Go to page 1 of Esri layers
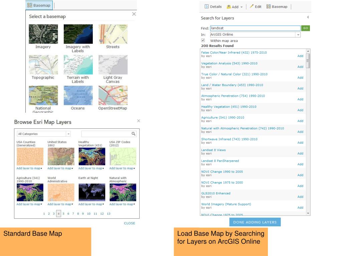 coord(44,214)
